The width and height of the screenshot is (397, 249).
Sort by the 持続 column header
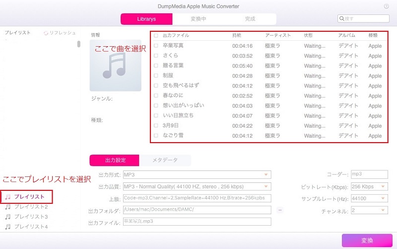tap(237, 35)
